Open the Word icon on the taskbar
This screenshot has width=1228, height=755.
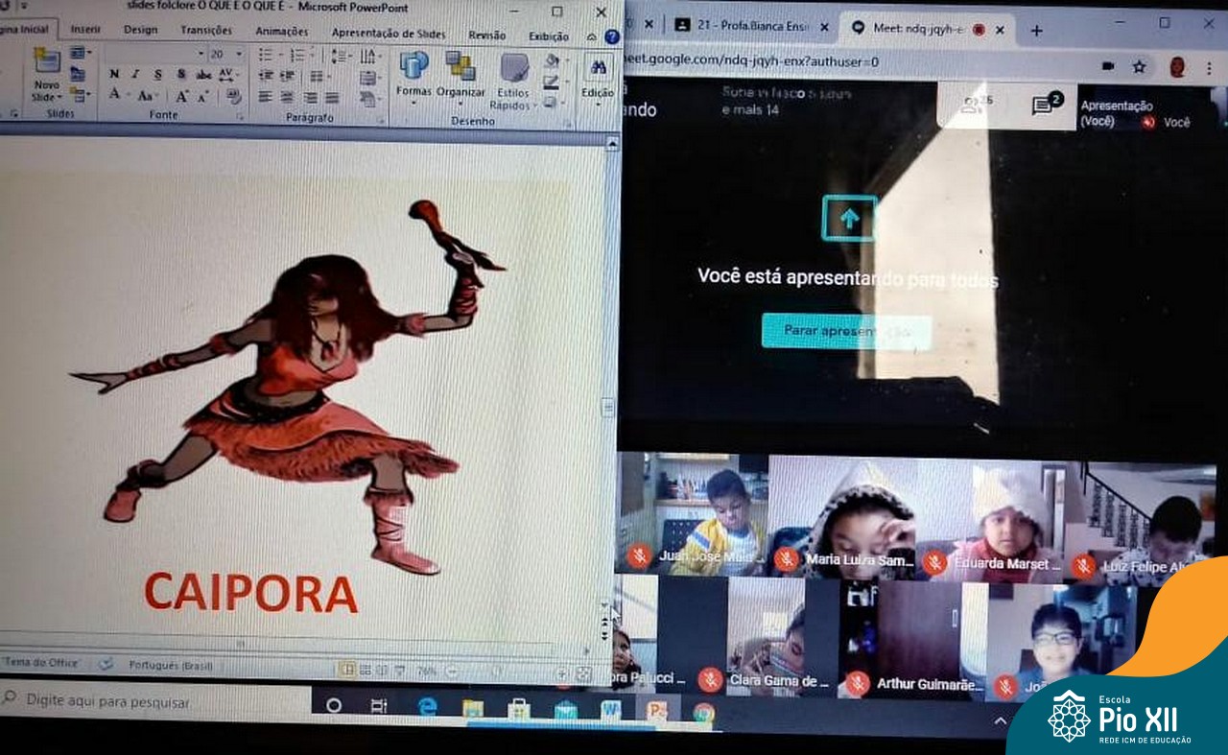tap(611, 710)
